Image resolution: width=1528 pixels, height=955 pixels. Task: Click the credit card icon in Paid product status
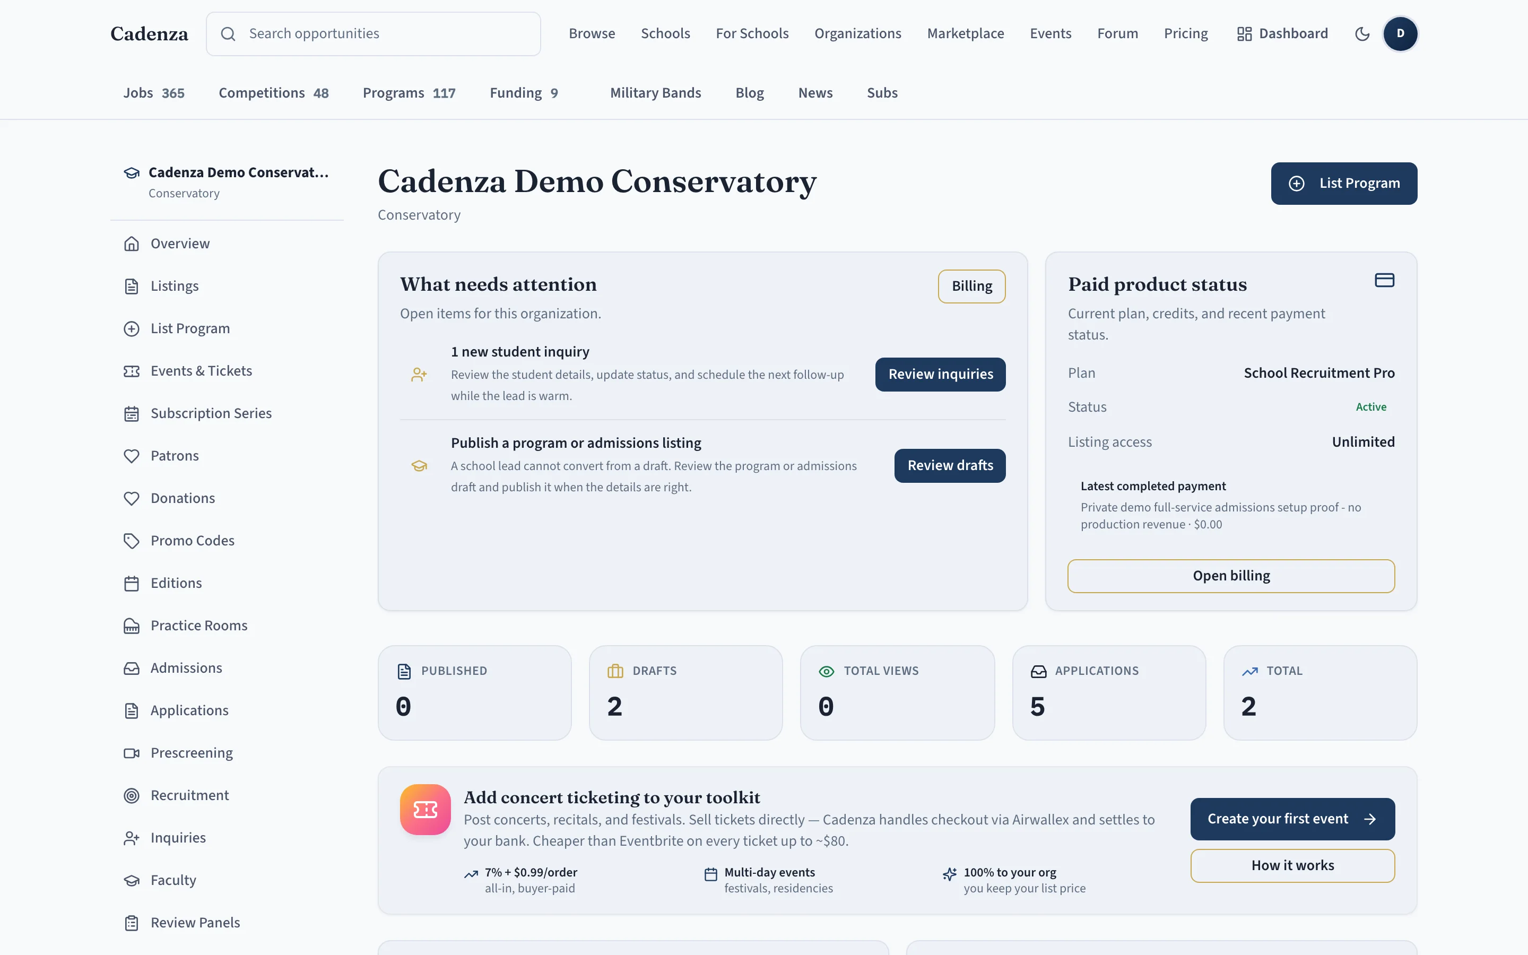[1384, 280]
